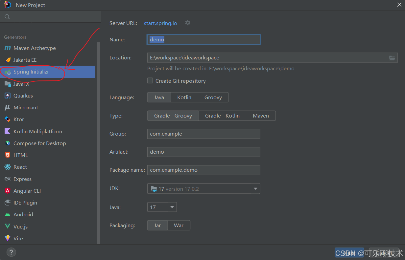Pick the Kotlin Multiplatform K icon
Image resolution: width=405 pixels, height=260 pixels.
click(x=8, y=131)
